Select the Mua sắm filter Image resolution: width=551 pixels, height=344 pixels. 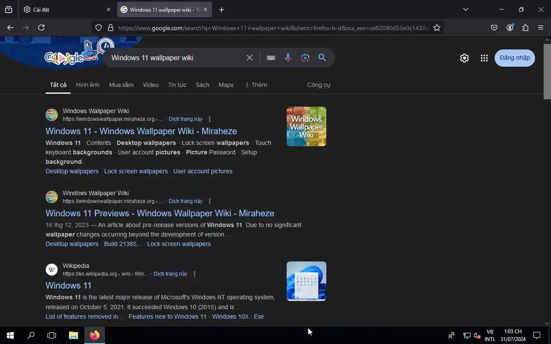121,85
